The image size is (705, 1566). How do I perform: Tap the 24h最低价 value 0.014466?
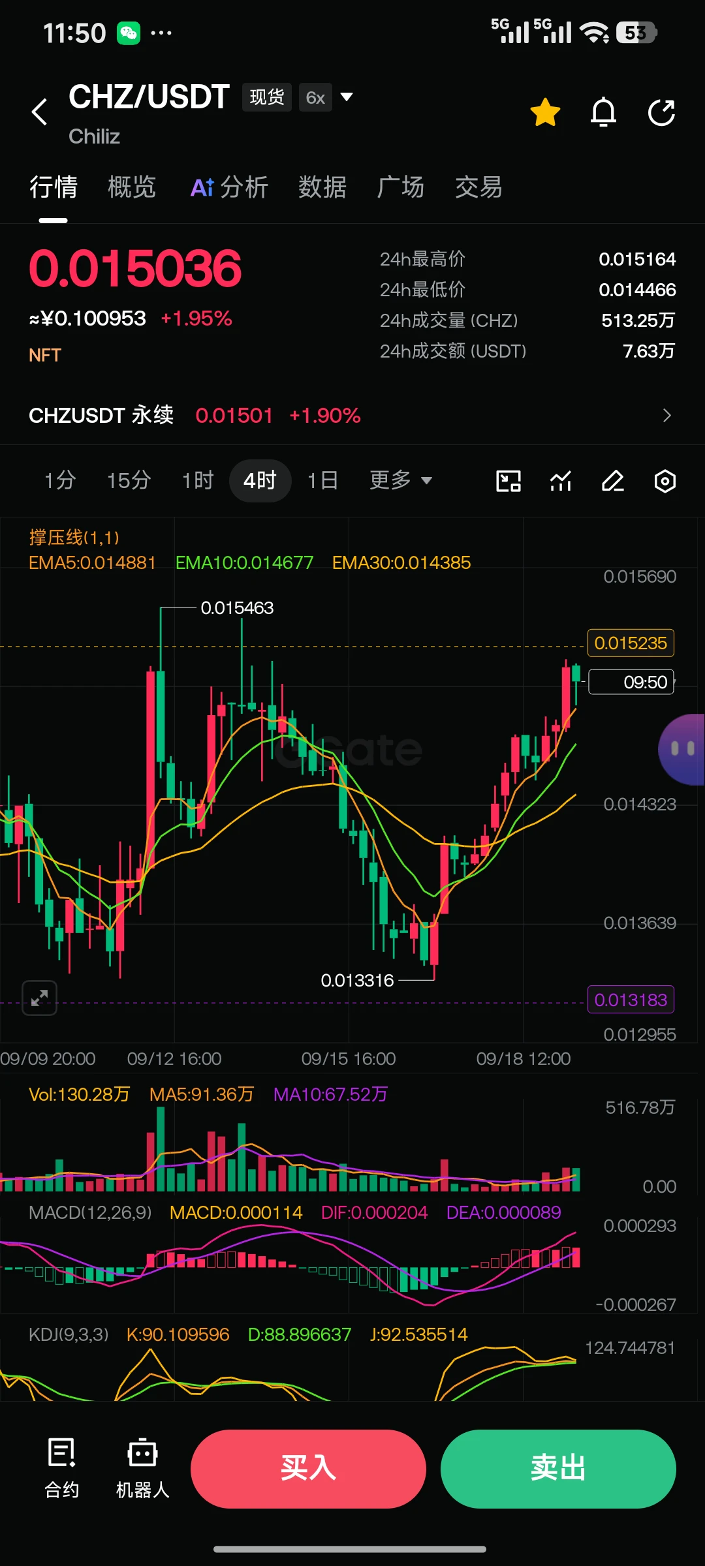[x=637, y=290]
